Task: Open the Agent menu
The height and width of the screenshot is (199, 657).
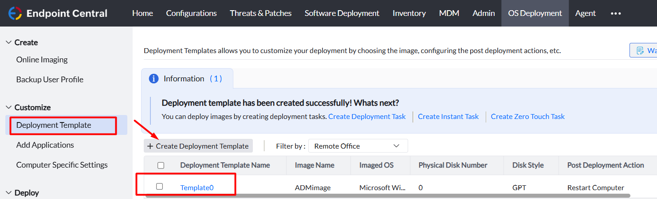Action: 585,13
